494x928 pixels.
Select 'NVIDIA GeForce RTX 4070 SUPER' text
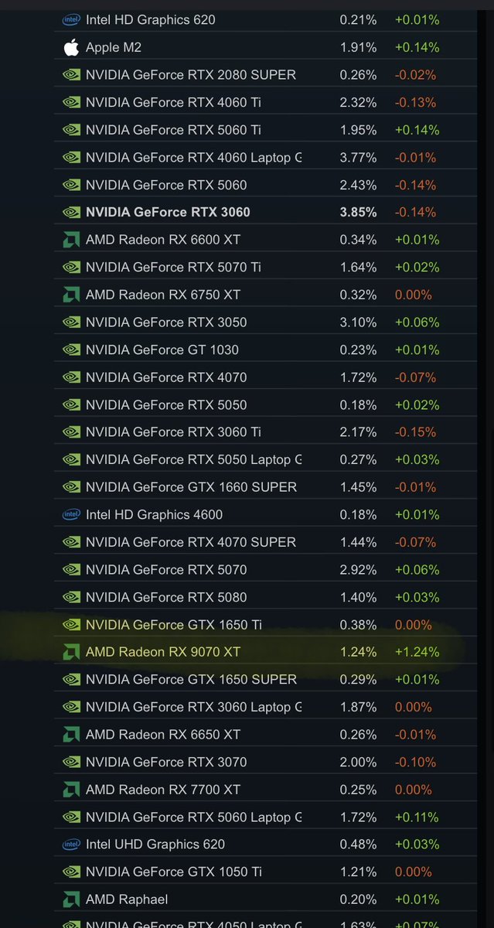click(191, 543)
